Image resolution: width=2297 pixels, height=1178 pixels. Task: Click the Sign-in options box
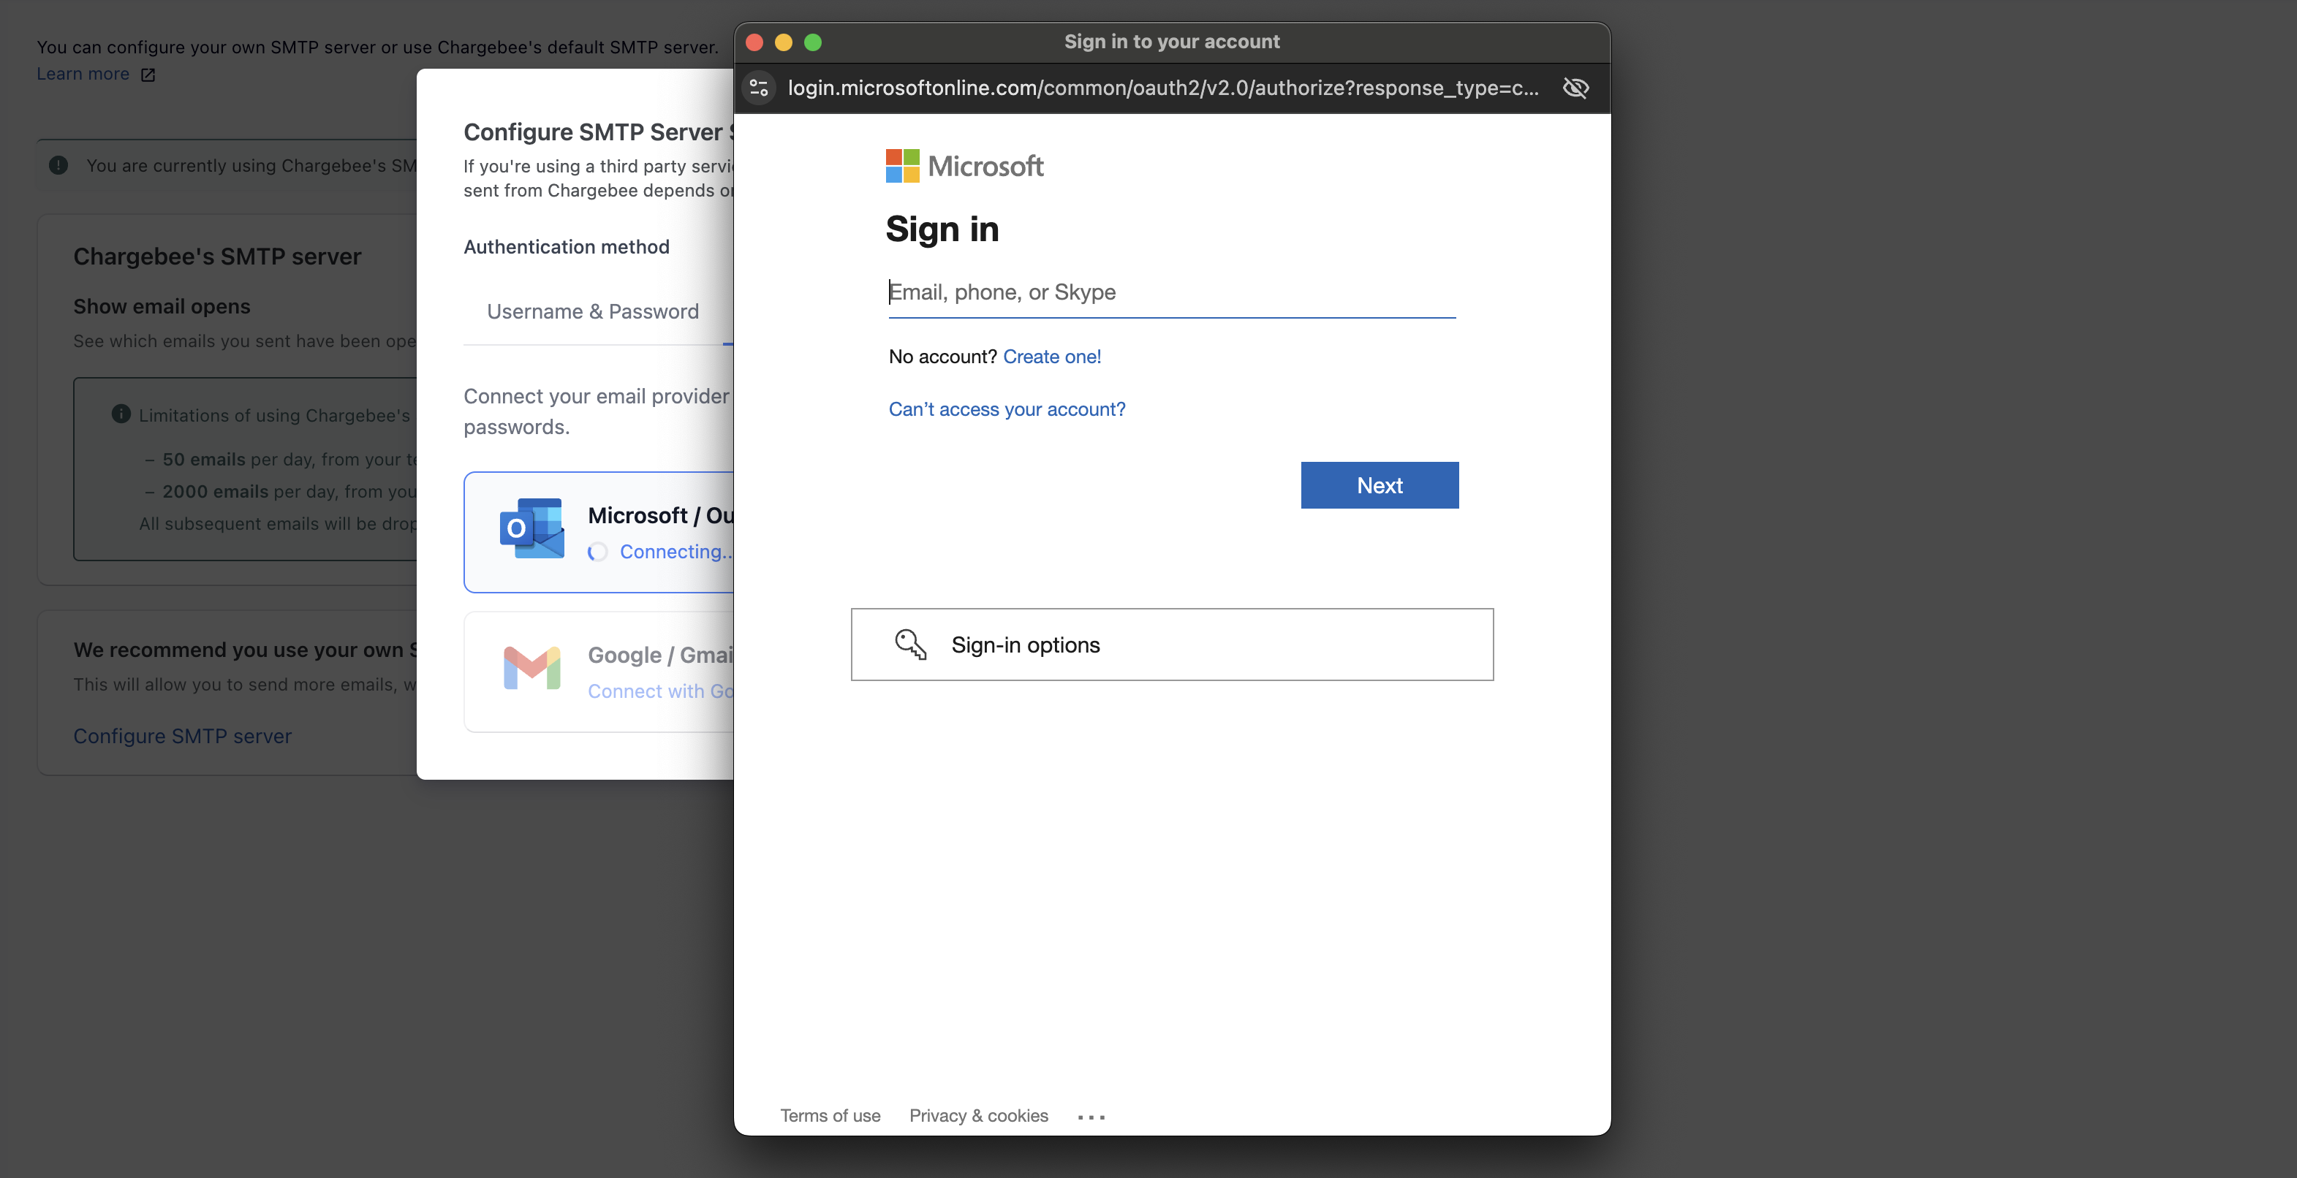(x=1172, y=645)
